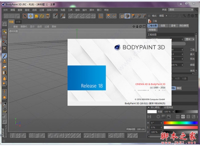The width and height of the screenshot is (200, 146).
Task: Toggle the viewport maximize layout icon
Action: pyautogui.click(x=144, y=27)
